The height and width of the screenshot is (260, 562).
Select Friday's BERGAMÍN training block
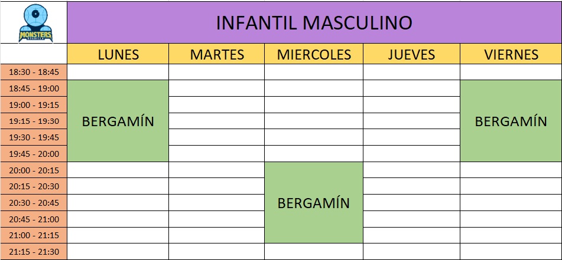pyautogui.click(x=511, y=121)
